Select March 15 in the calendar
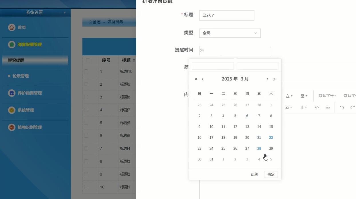The width and height of the screenshot is (356, 199). (271, 126)
